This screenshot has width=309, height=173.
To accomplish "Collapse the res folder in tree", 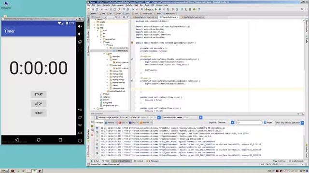I will pos(104,53).
